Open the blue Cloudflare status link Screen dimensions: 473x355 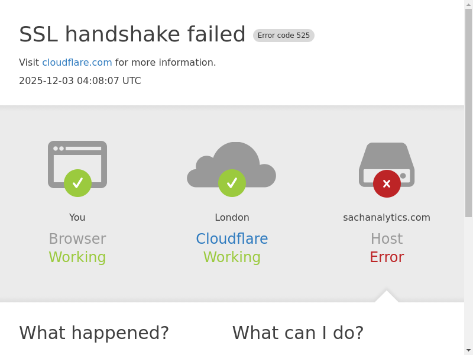click(232, 239)
